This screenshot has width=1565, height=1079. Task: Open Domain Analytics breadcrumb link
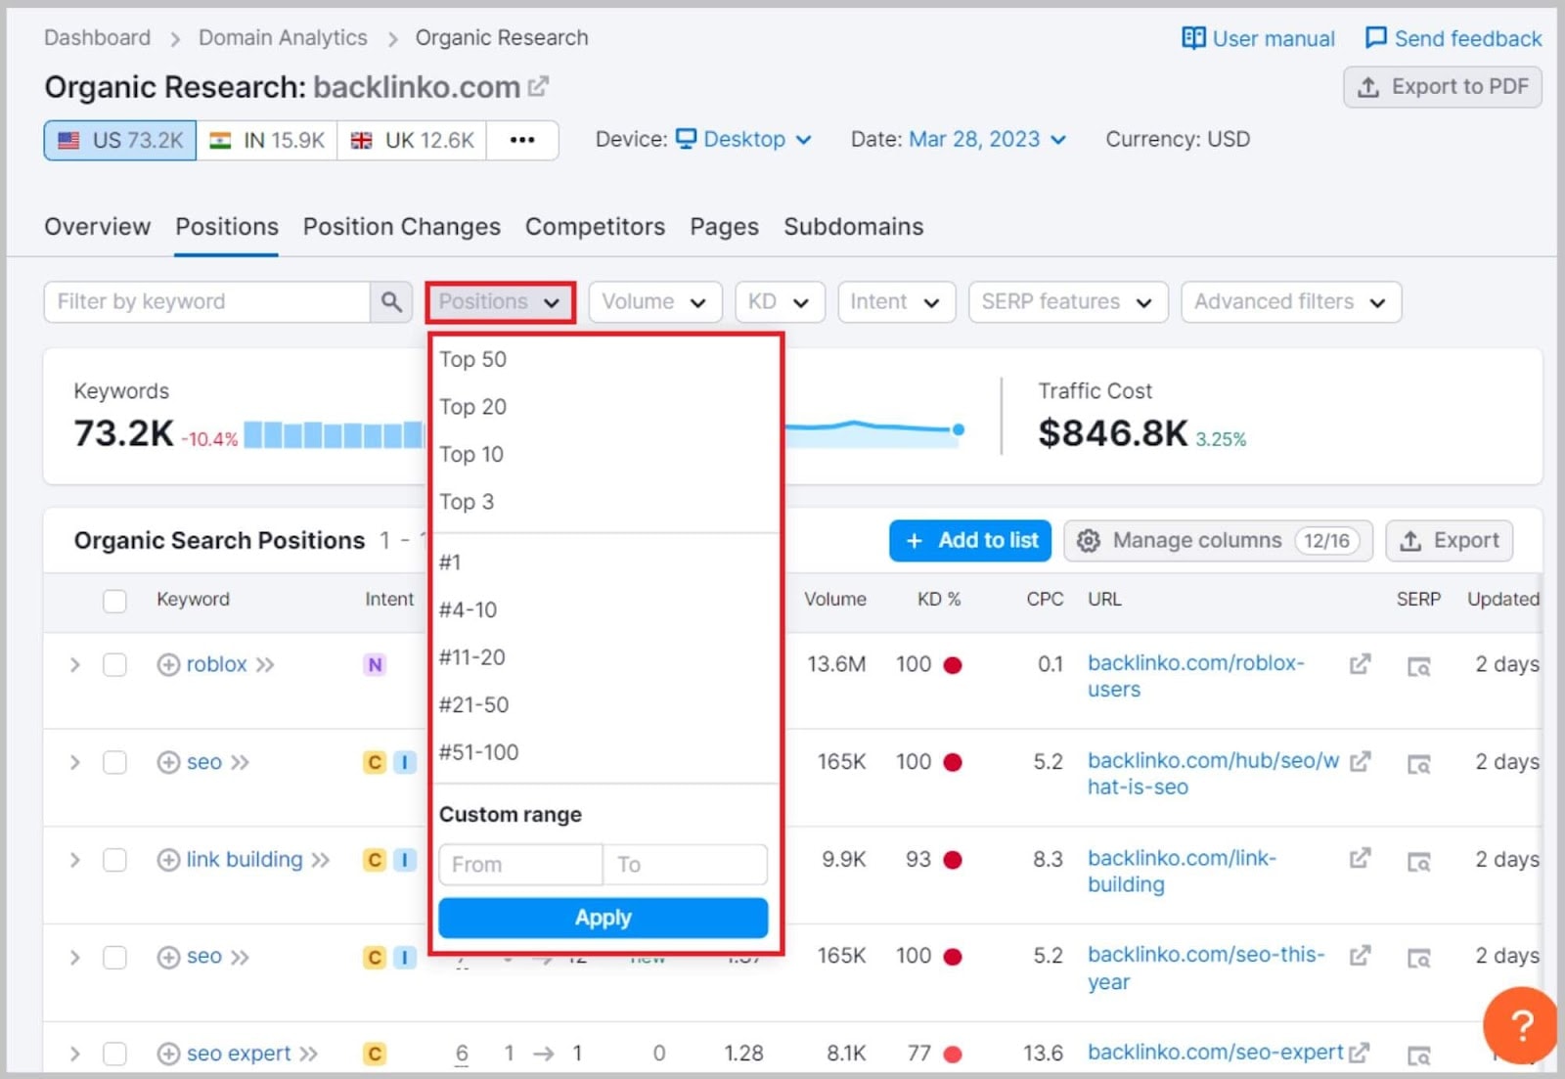coord(283,37)
